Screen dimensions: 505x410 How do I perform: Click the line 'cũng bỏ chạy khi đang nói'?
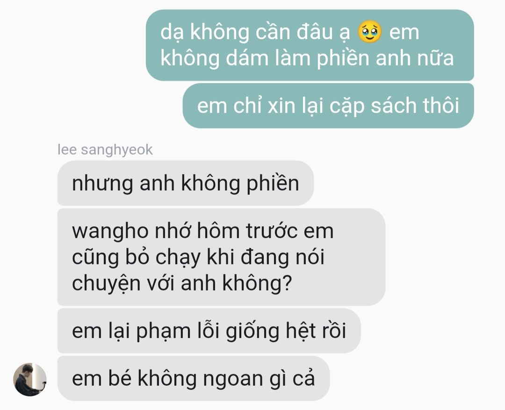(x=198, y=258)
